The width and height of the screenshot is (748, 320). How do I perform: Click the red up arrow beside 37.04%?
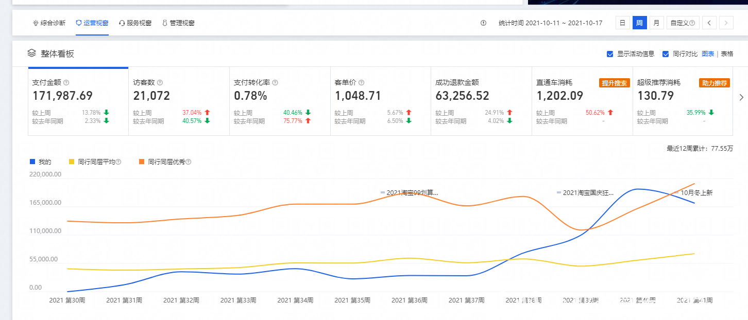pos(207,112)
